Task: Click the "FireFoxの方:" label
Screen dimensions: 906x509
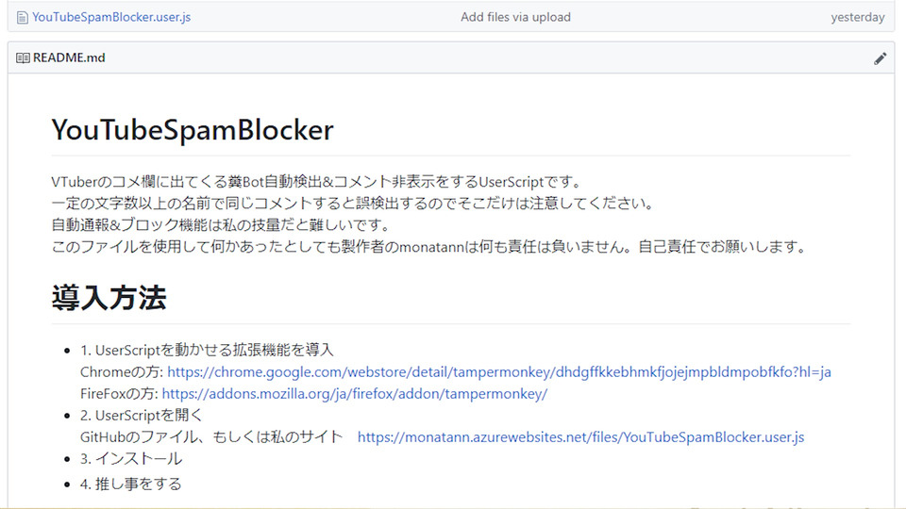Action: [x=119, y=394]
